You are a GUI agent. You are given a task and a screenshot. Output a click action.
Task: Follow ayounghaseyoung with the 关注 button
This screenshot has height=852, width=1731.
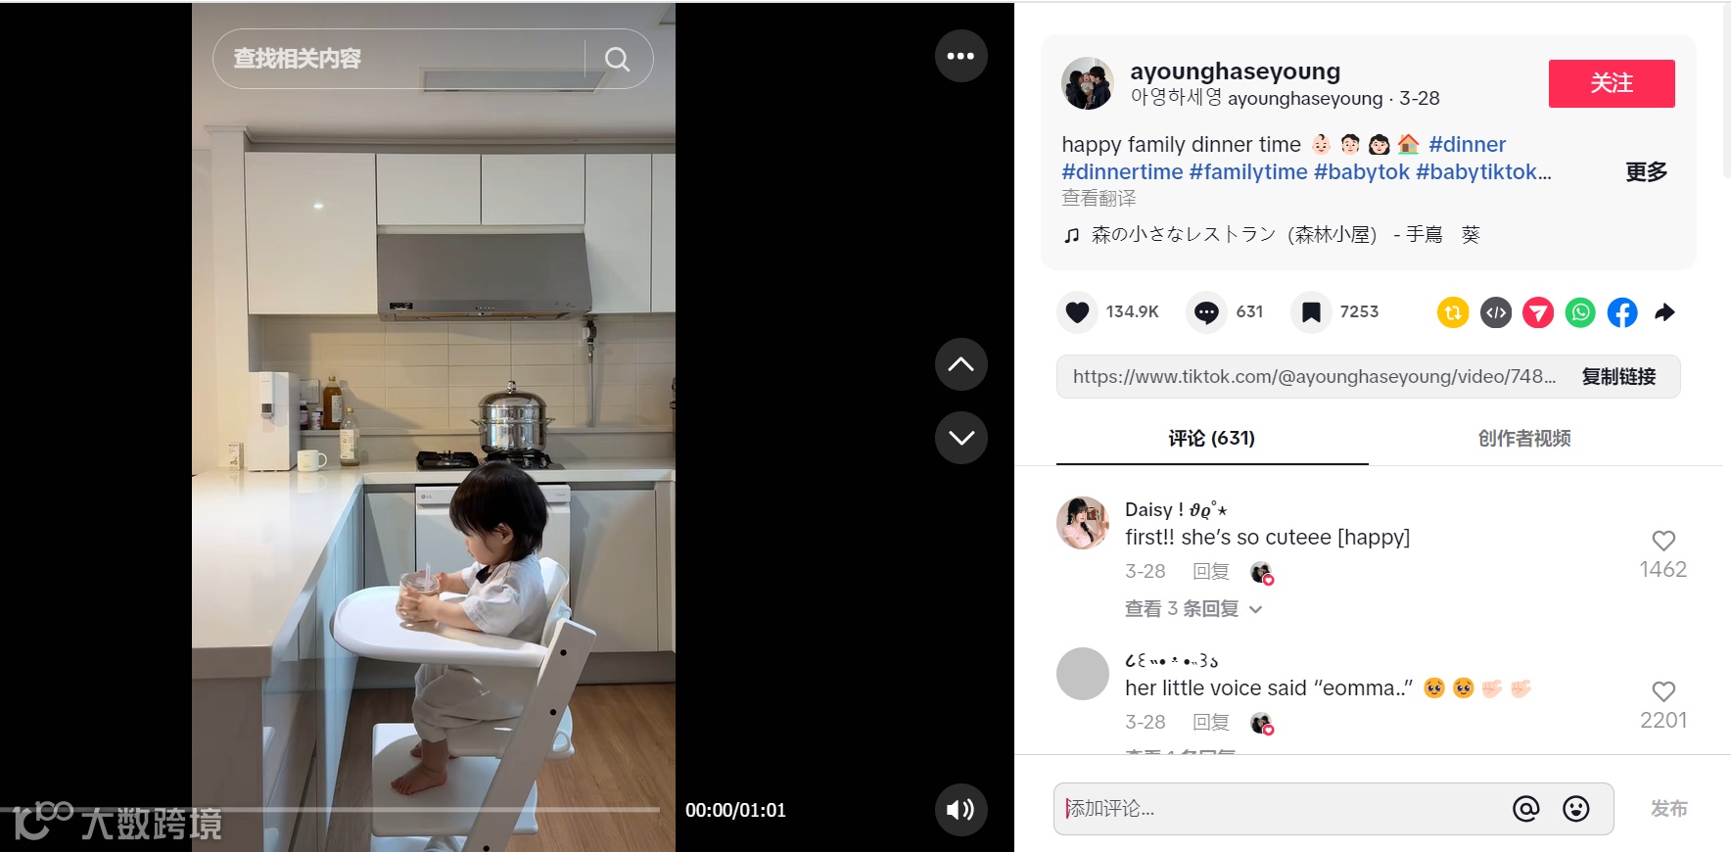(x=1612, y=83)
